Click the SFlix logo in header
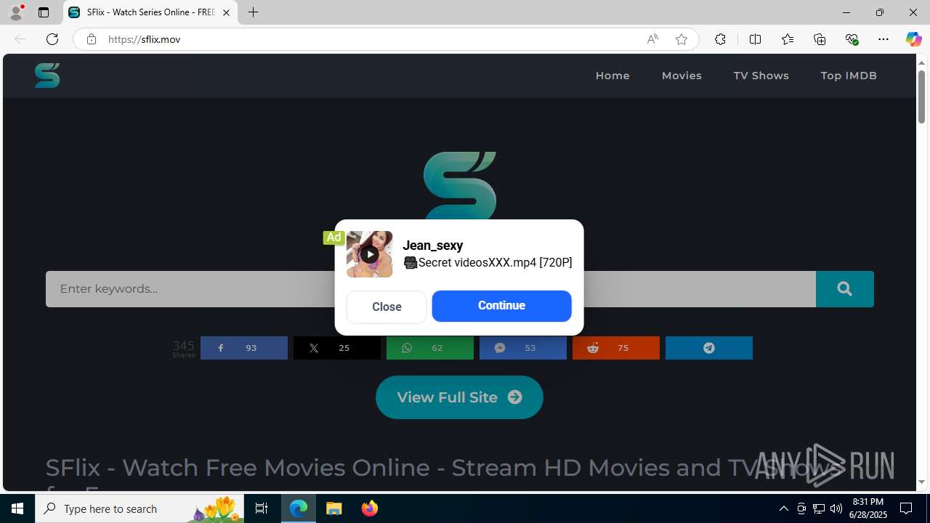Image resolution: width=930 pixels, height=523 pixels. click(47, 76)
